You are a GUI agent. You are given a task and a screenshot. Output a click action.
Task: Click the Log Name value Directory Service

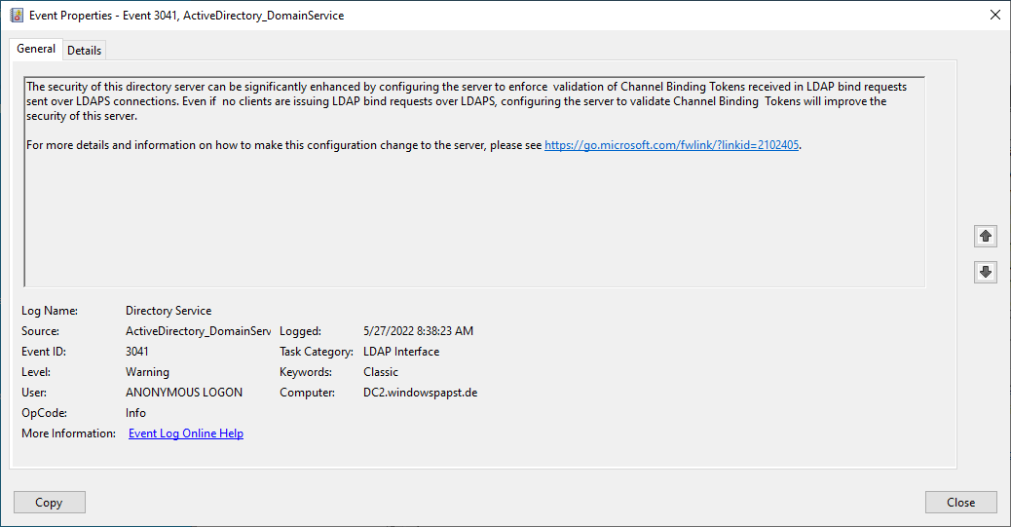coord(168,311)
